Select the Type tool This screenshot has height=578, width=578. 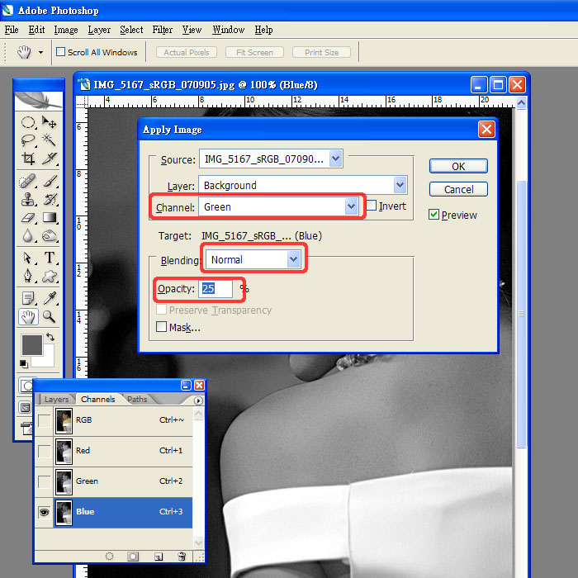click(50, 258)
